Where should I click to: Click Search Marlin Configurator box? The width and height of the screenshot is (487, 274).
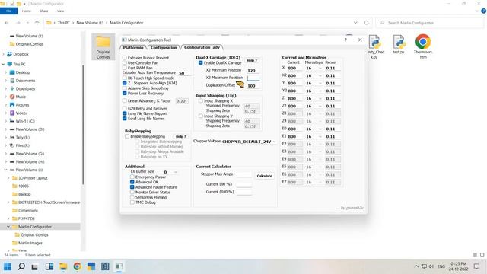tap(429, 23)
